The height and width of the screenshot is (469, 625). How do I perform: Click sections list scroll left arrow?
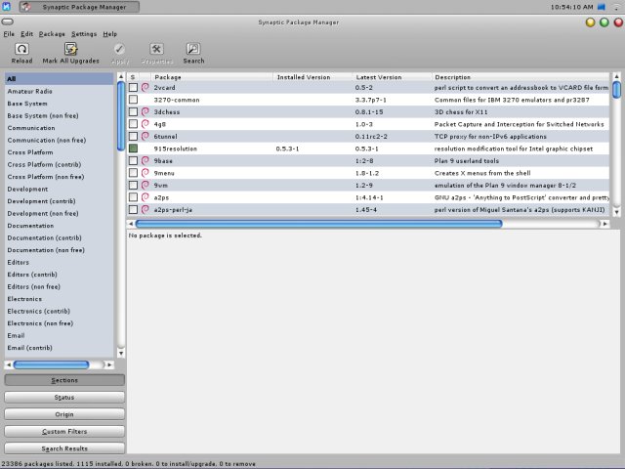click(9, 364)
